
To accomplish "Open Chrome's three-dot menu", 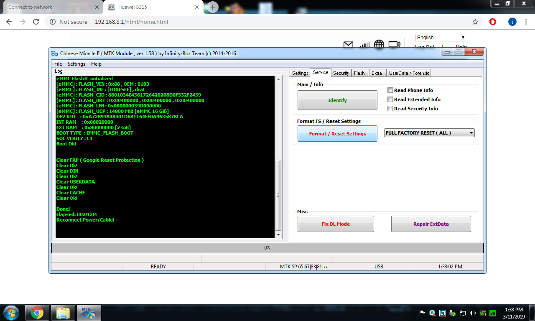I will [526, 22].
